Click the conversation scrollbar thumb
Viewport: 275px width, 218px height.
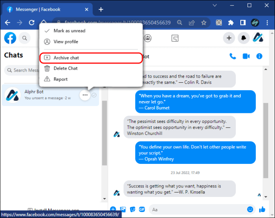point(266,140)
